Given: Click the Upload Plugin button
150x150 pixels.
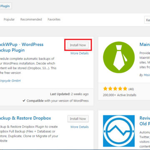Looking at the screenshot, I should click(x=5, y=6).
